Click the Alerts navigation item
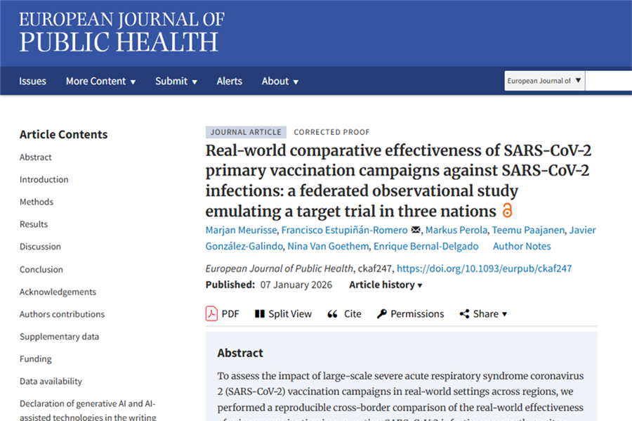The width and height of the screenshot is (632, 421). [229, 81]
